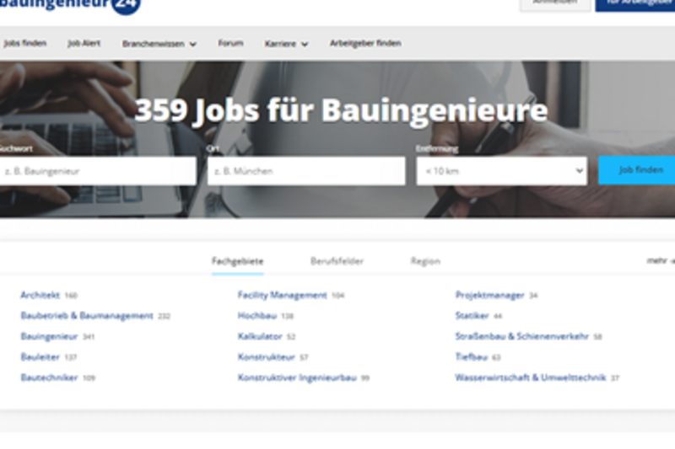Open the Entfernung distance dropdown
The width and height of the screenshot is (675, 449).
pyautogui.click(x=501, y=170)
